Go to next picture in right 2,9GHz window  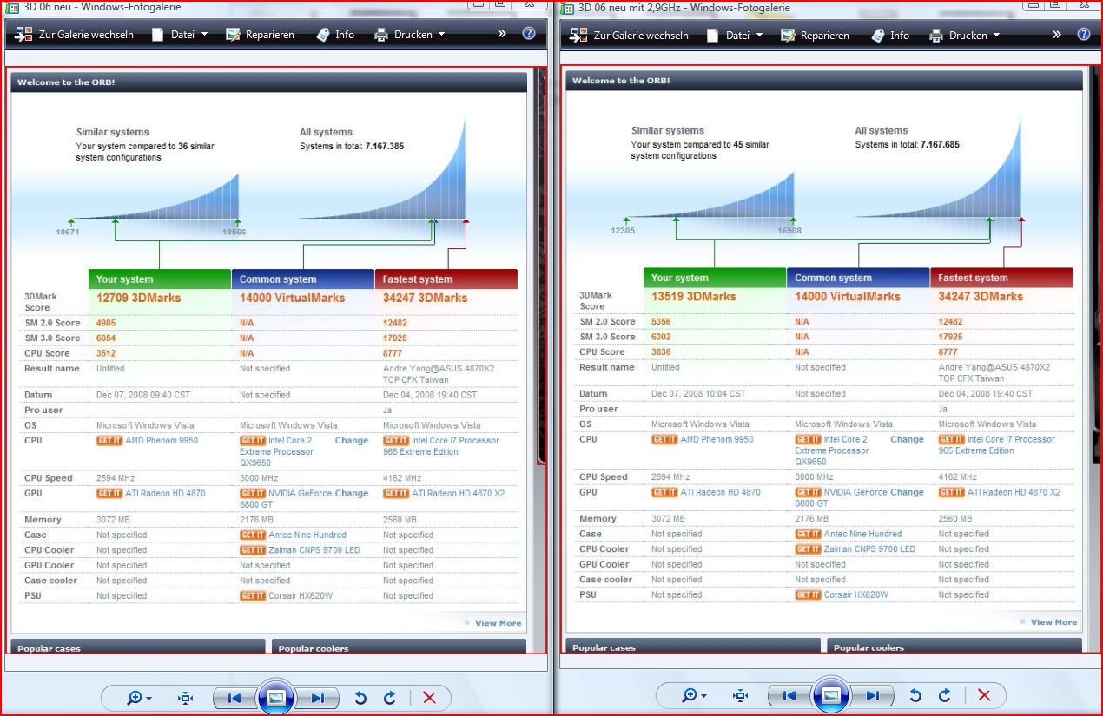click(x=872, y=696)
